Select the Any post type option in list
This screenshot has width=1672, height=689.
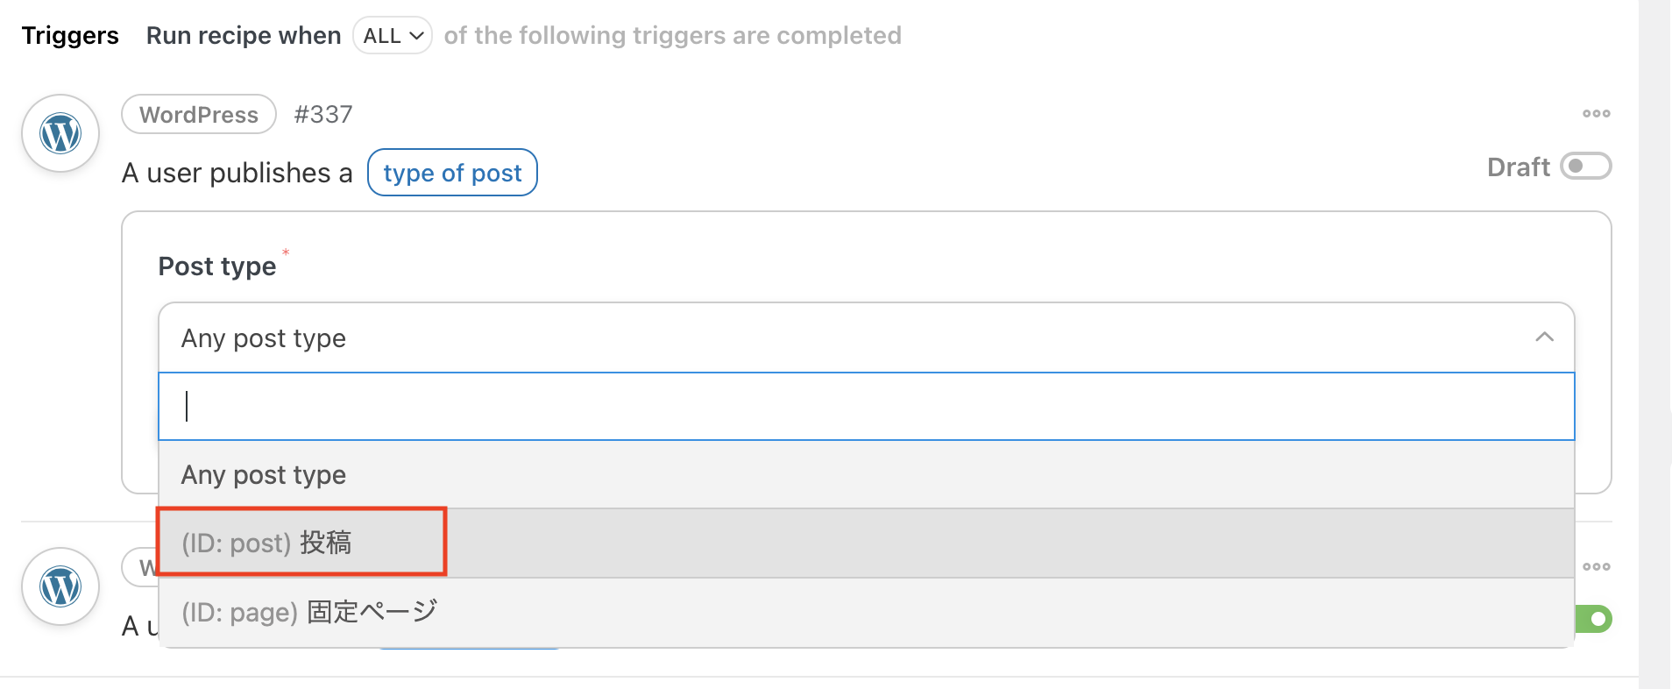coord(866,474)
